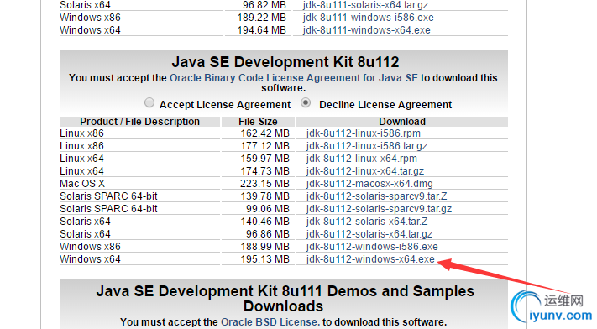The image size is (597, 329).
Task: Download jdk-8u111-windows-x64.exe
Action: coord(367,30)
